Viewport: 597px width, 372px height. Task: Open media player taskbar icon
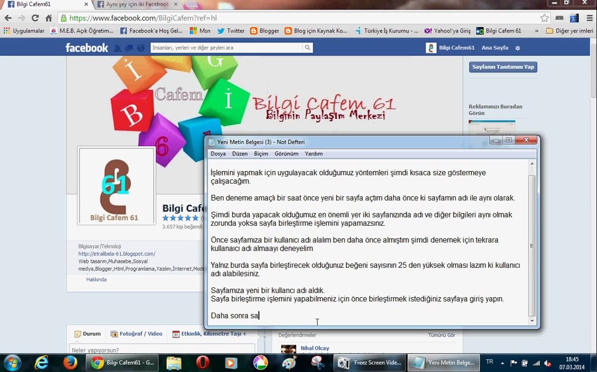pyautogui.click(x=231, y=363)
